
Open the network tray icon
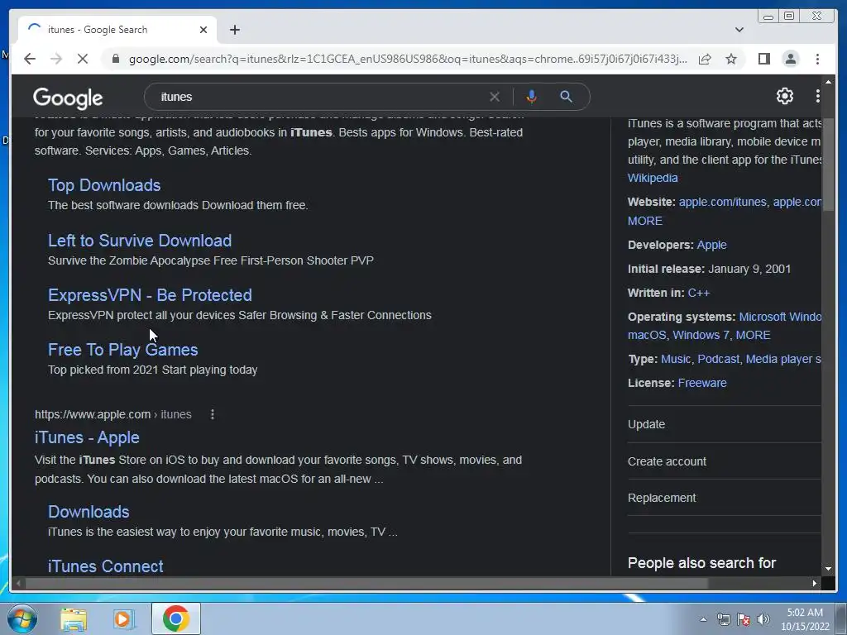(x=723, y=619)
